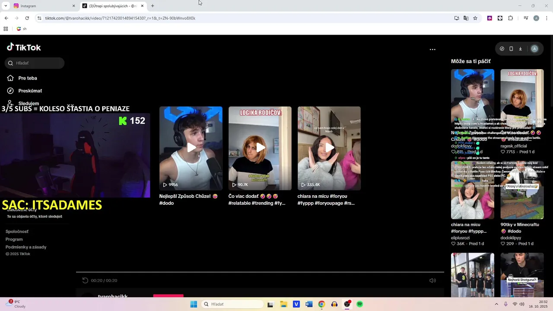Expand the tab search dropdown arrow
This screenshot has height=311, width=553.
pos(5,6)
